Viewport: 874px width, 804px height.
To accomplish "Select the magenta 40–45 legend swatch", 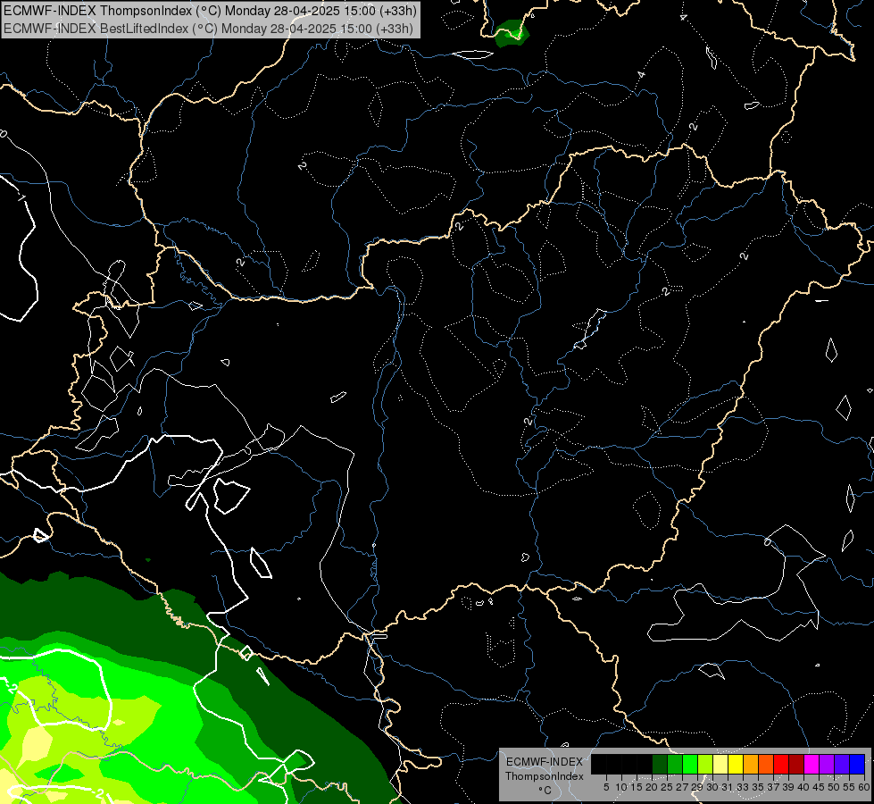I will click(812, 764).
